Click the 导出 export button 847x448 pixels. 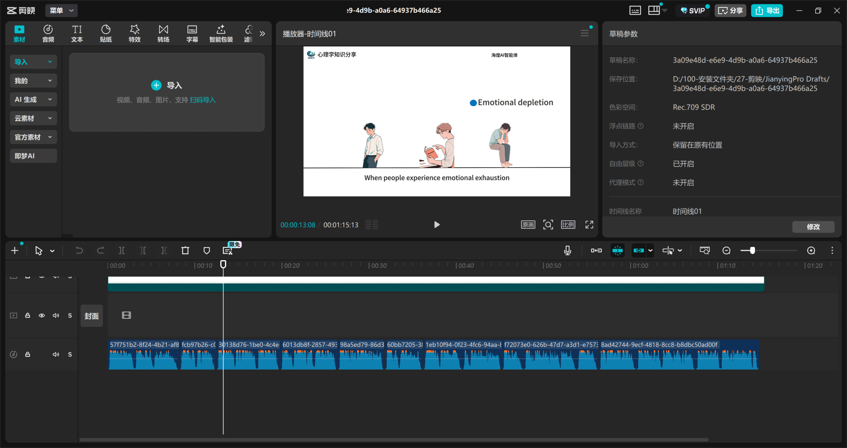click(x=767, y=11)
